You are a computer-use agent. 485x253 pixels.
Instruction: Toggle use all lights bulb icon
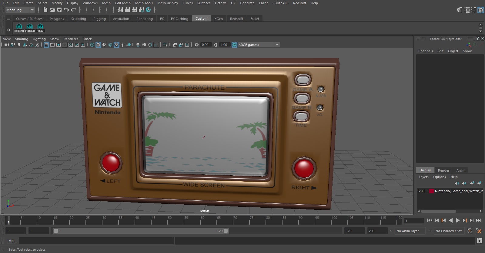coord(122,45)
